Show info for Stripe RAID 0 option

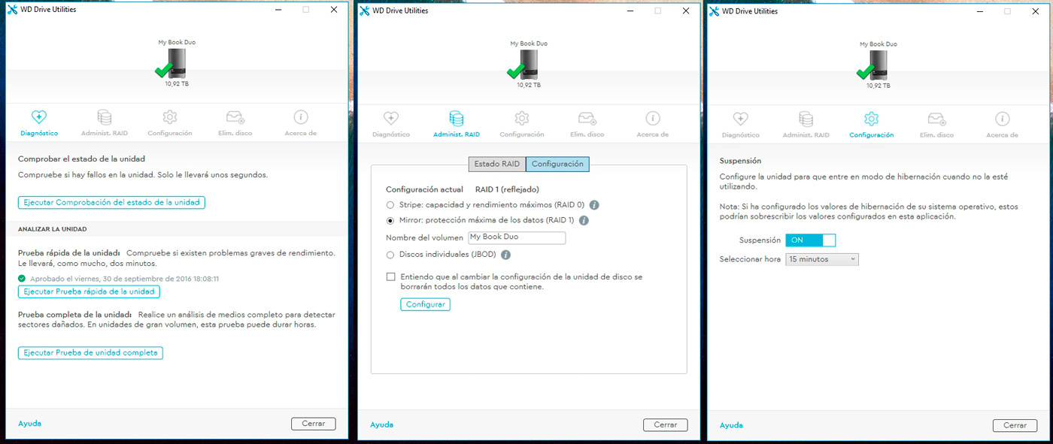(x=594, y=205)
